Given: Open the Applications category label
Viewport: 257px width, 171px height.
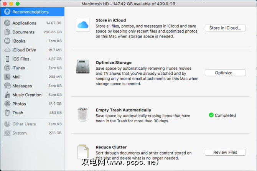Looking at the screenshot, I should (24, 23).
